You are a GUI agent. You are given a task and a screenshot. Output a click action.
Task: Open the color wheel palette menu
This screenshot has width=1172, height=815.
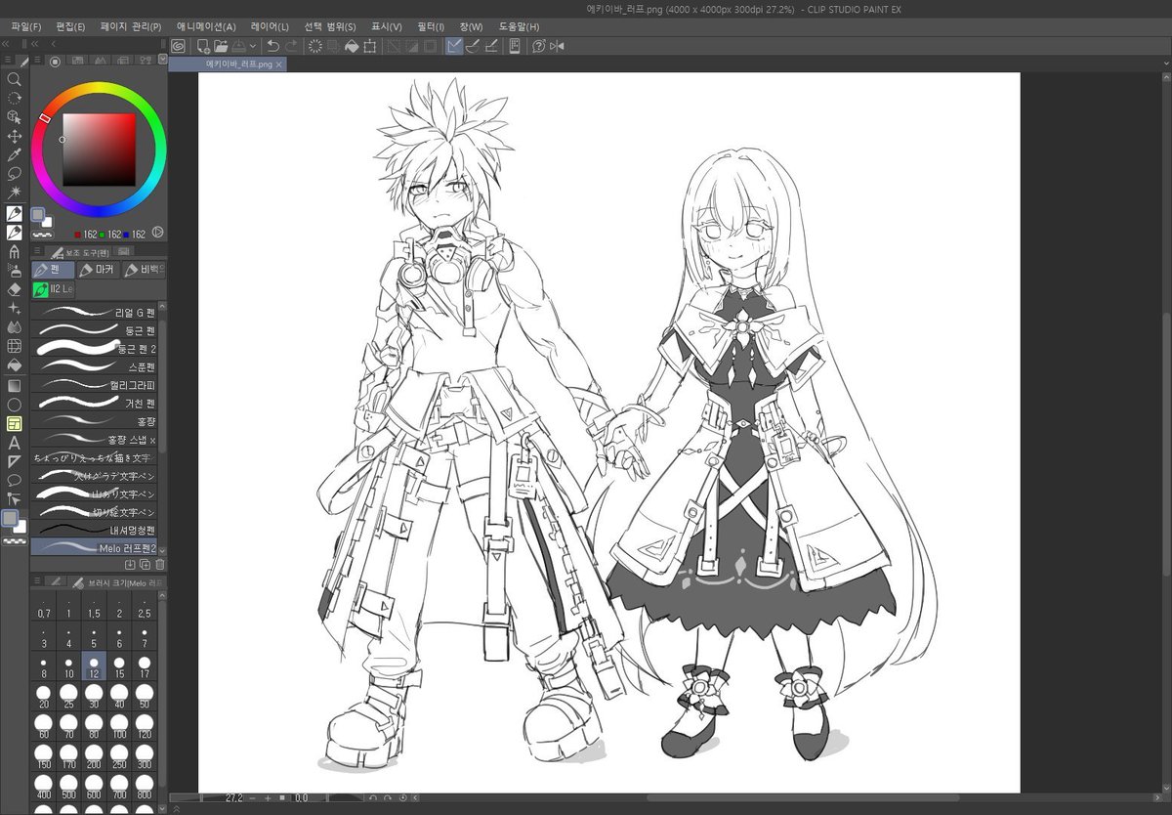(x=37, y=61)
